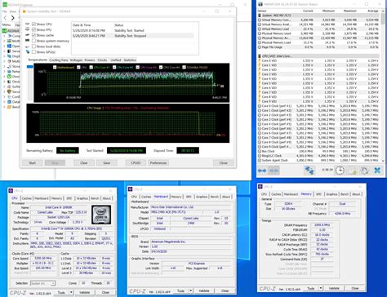
Task: Toggle the Stress FPU checkbox
Action: [x=33, y=29]
